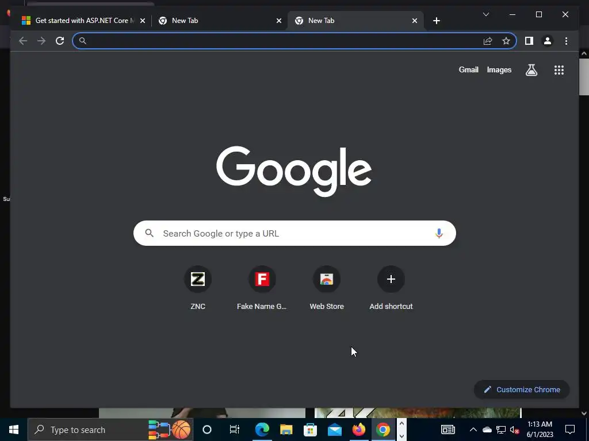Open the Fake Name Generator shortcut

click(262, 288)
